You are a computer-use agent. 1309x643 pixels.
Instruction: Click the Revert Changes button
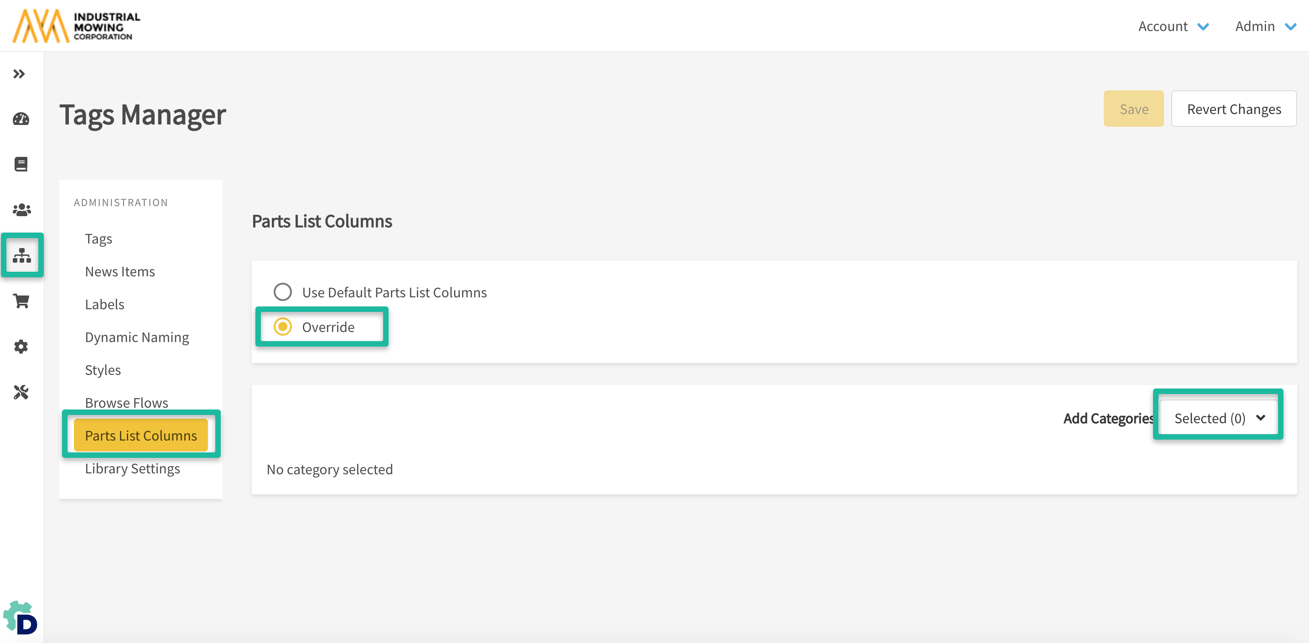1233,109
